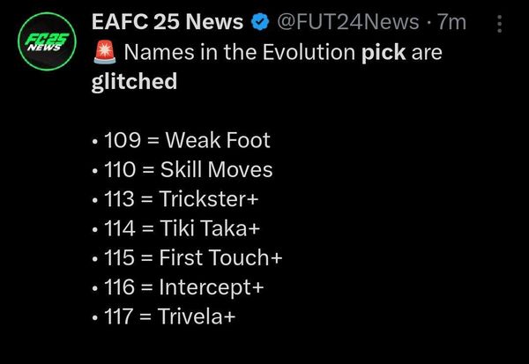The height and width of the screenshot is (364, 529).
Task: Click the @FUT24News handle
Action: (348, 22)
